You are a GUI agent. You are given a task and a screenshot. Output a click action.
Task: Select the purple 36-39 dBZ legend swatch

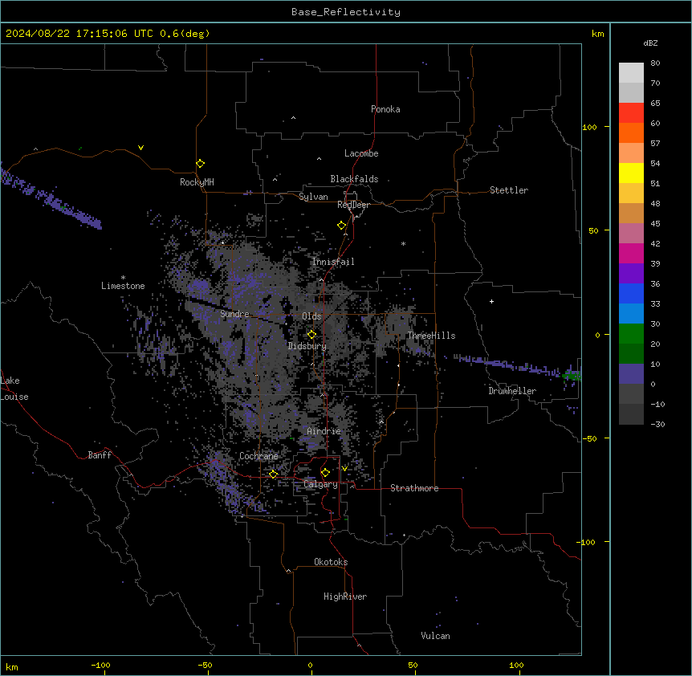pyautogui.click(x=631, y=274)
